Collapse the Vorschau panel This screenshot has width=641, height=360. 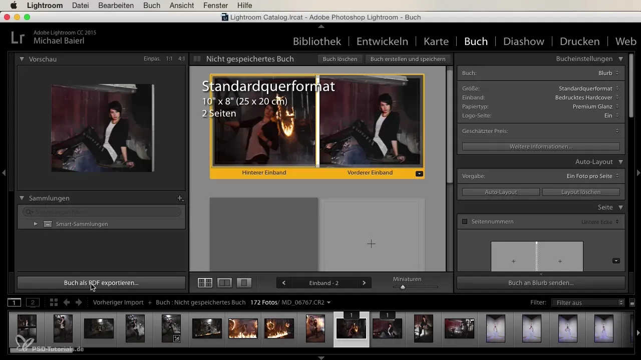pyautogui.click(x=22, y=59)
